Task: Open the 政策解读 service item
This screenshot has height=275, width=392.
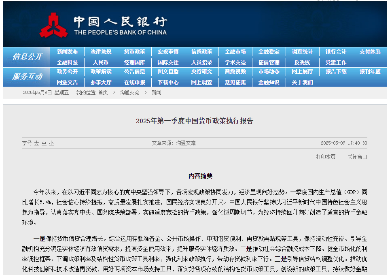Action: coord(101,72)
